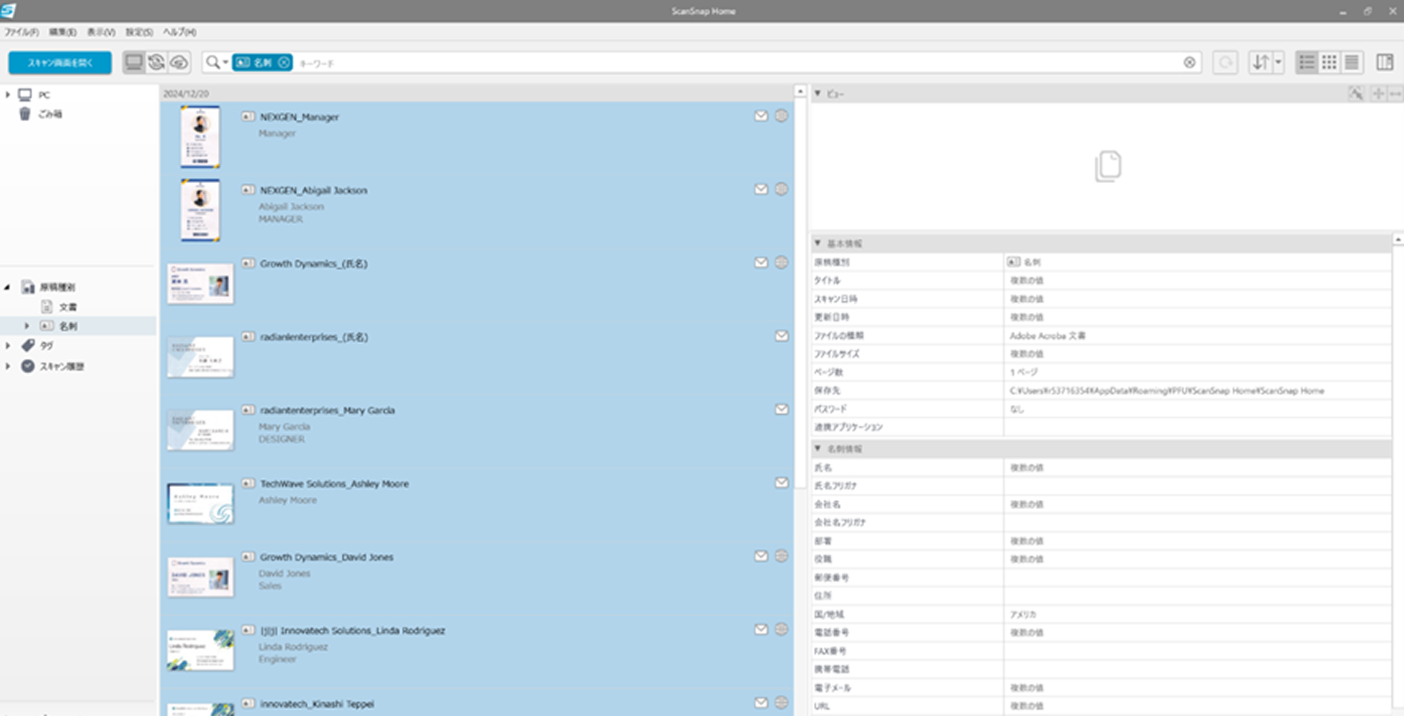Click the search magnifier icon
The height and width of the screenshot is (716, 1404).
(x=212, y=63)
